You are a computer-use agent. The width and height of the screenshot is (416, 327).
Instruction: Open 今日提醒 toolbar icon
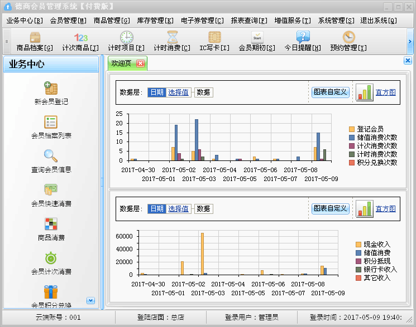(x=303, y=37)
